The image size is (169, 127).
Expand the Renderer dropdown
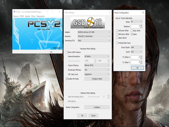click(x=94, y=36)
